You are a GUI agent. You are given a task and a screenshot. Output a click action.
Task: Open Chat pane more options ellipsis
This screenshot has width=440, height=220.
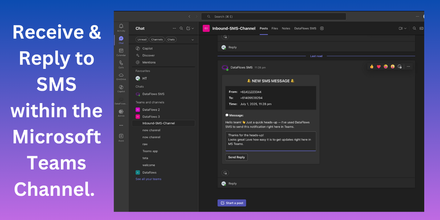(174, 28)
